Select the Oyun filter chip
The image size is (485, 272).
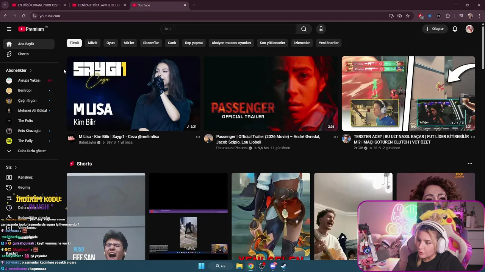tap(111, 43)
